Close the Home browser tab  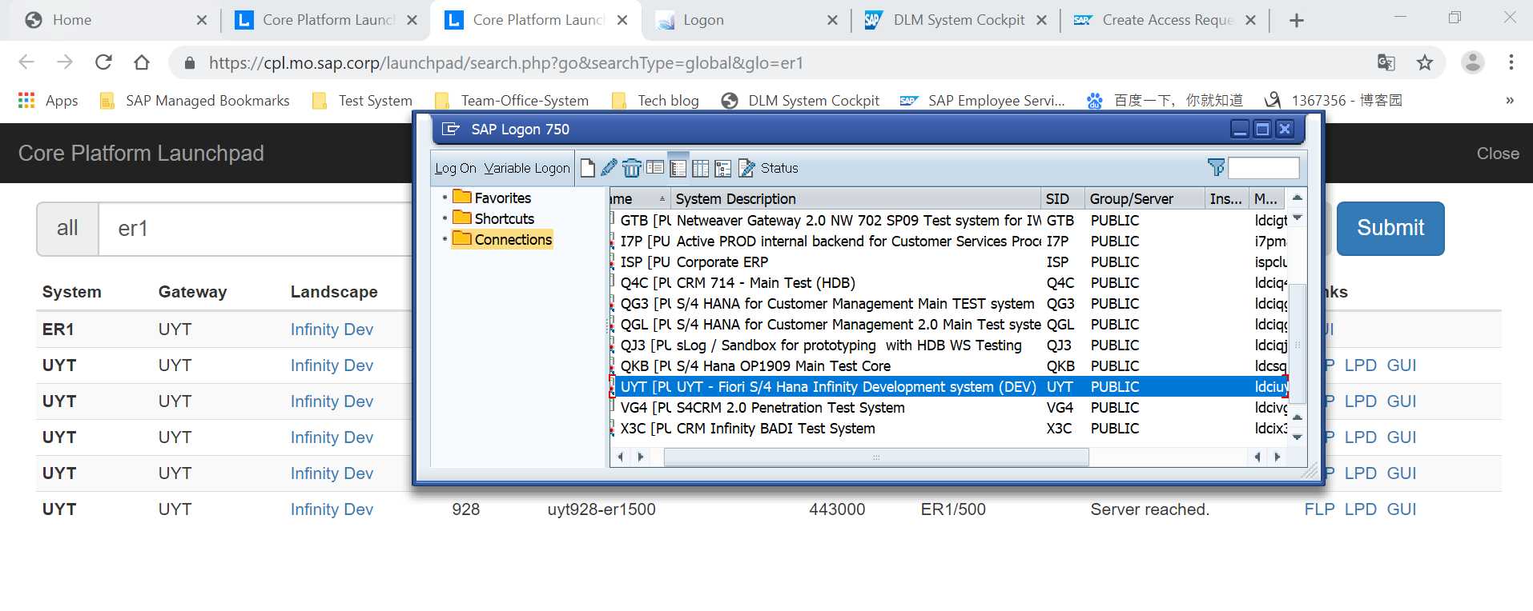pyautogui.click(x=202, y=20)
